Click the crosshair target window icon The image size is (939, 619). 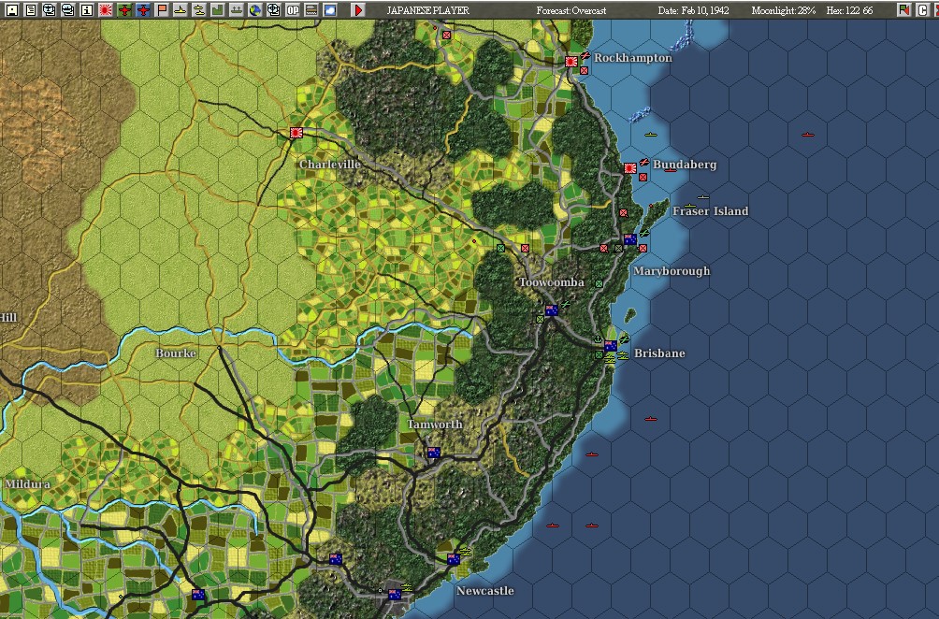(x=274, y=9)
